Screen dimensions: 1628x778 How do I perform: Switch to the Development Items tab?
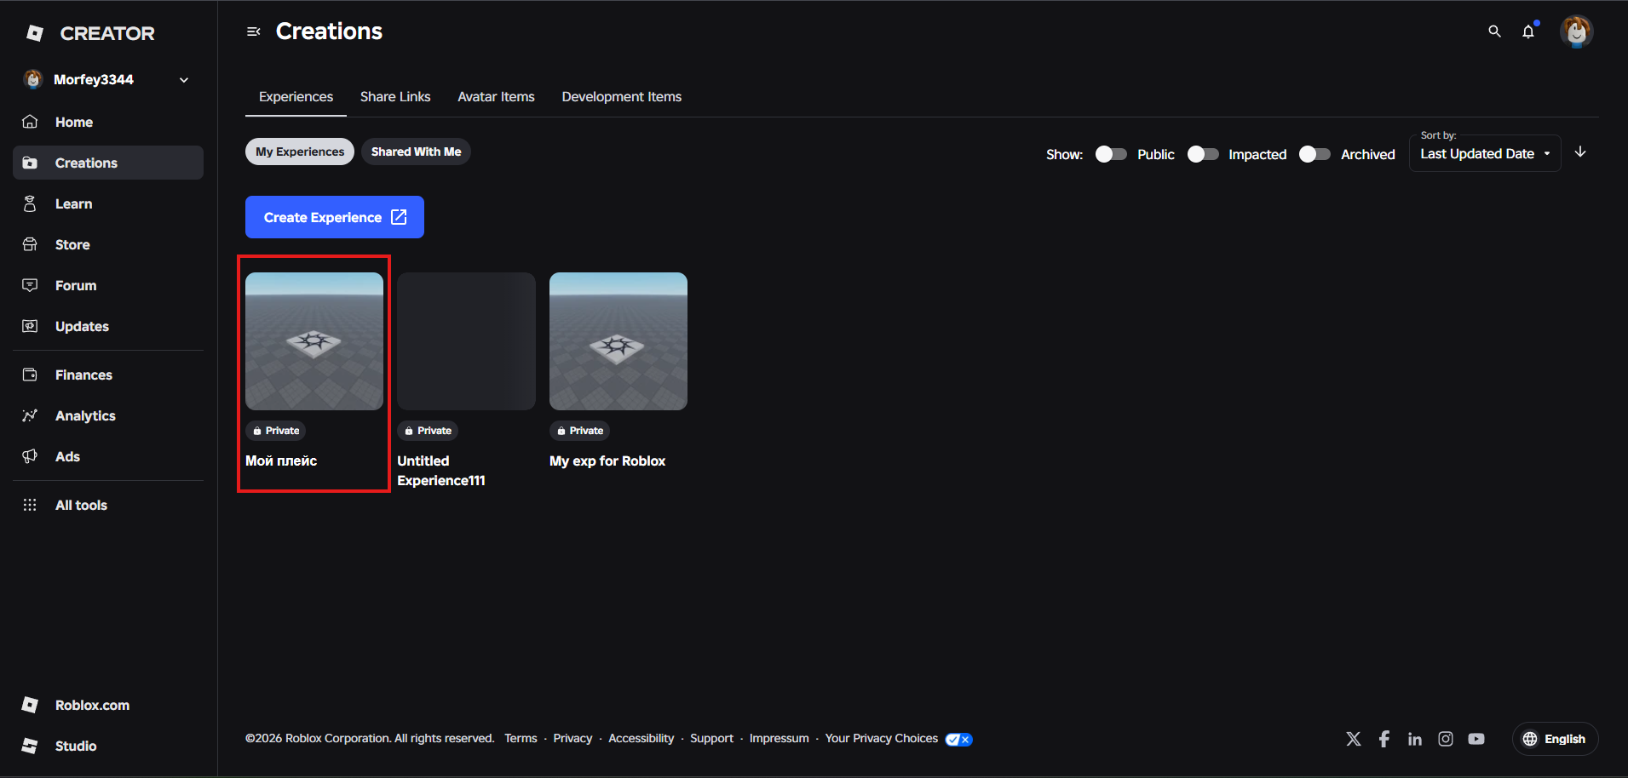coord(622,97)
